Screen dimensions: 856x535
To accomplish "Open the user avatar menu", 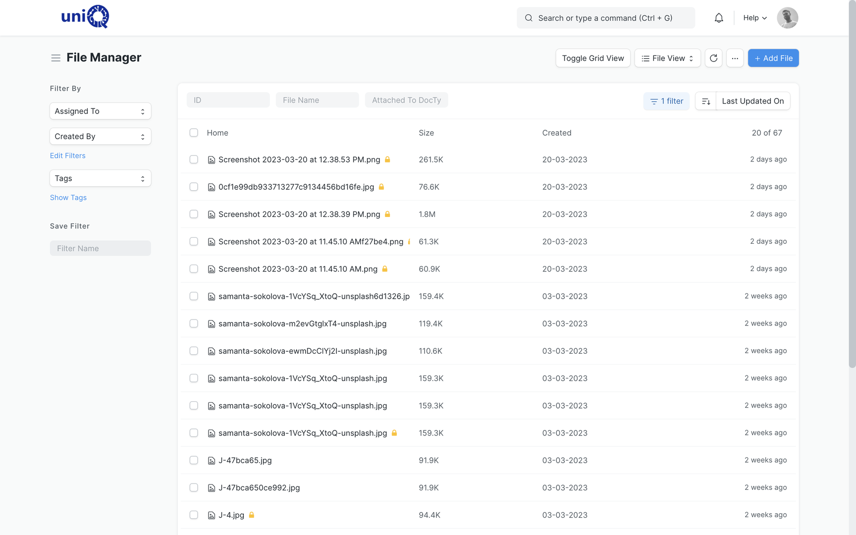I will pyautogui.click(x=787, y=18).
